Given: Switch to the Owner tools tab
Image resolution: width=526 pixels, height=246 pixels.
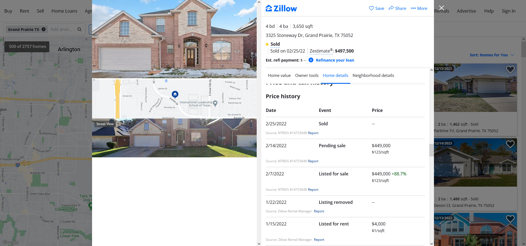Looking at the screenshot, I should coord(307,76).
